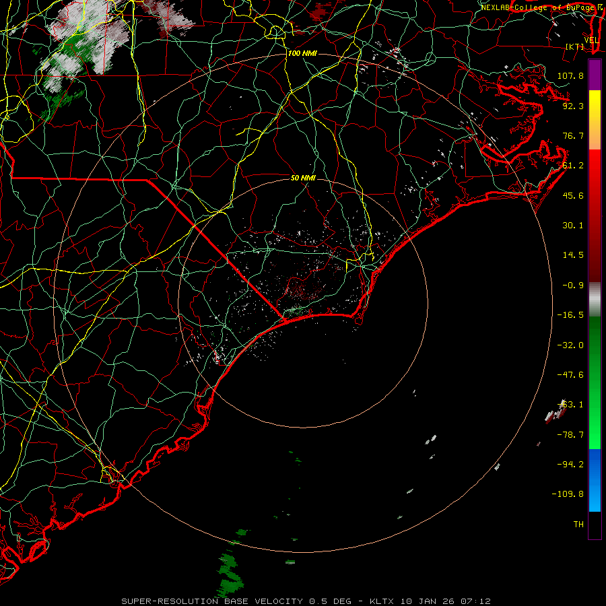Click the 45.6 scale value
The image size is (606, 606).
click(573, 195)
